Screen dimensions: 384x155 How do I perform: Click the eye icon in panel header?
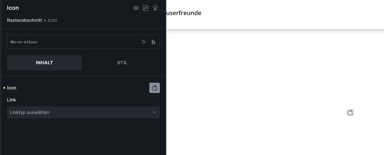click(136, 8)
